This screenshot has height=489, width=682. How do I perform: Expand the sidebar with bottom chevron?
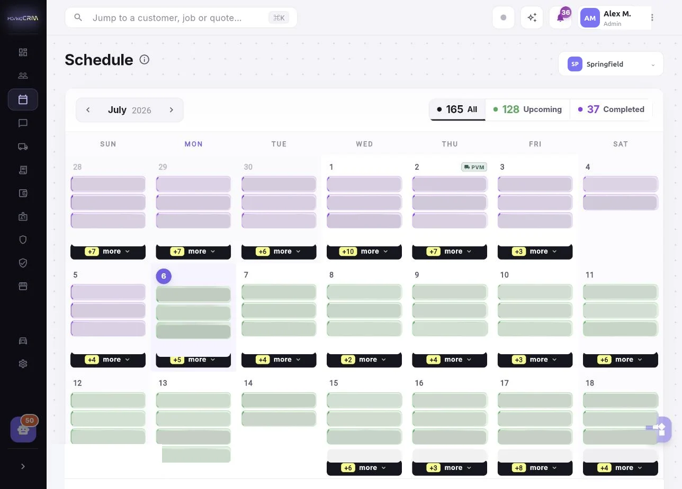23,466
